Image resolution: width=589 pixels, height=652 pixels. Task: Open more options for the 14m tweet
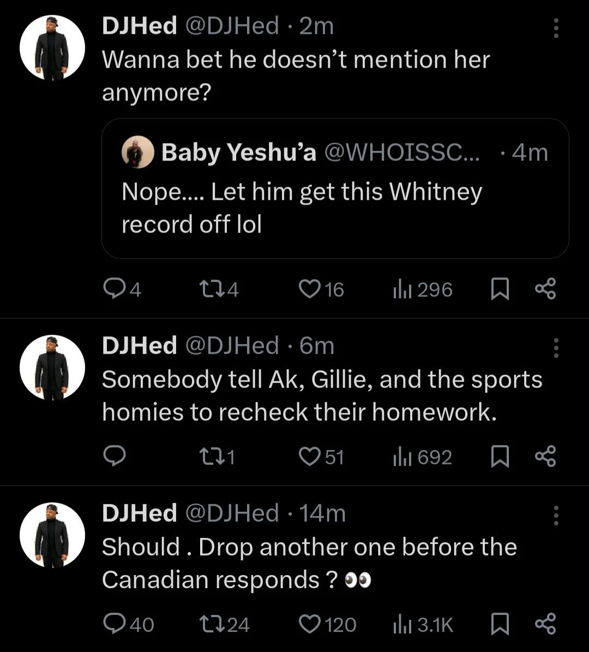pyautogui.click(x=556, y=515)
